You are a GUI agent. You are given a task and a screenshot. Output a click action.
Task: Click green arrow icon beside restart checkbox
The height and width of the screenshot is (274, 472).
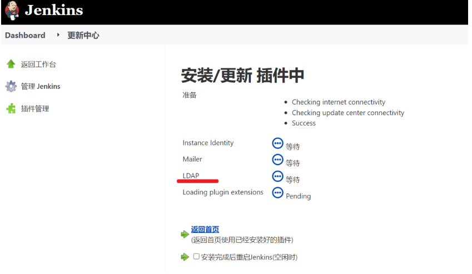[x=185, y=257]
